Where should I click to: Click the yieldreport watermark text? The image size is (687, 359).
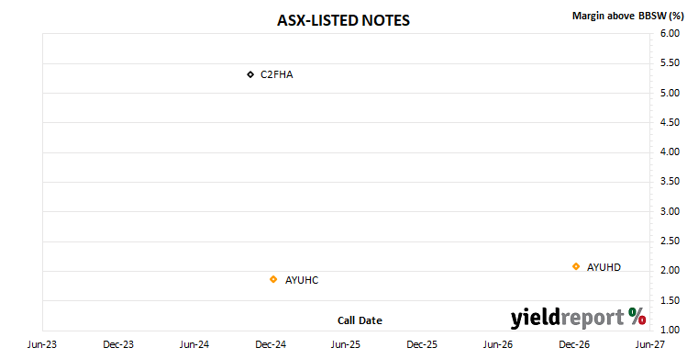pyautogui.click(x=567, y=318)
